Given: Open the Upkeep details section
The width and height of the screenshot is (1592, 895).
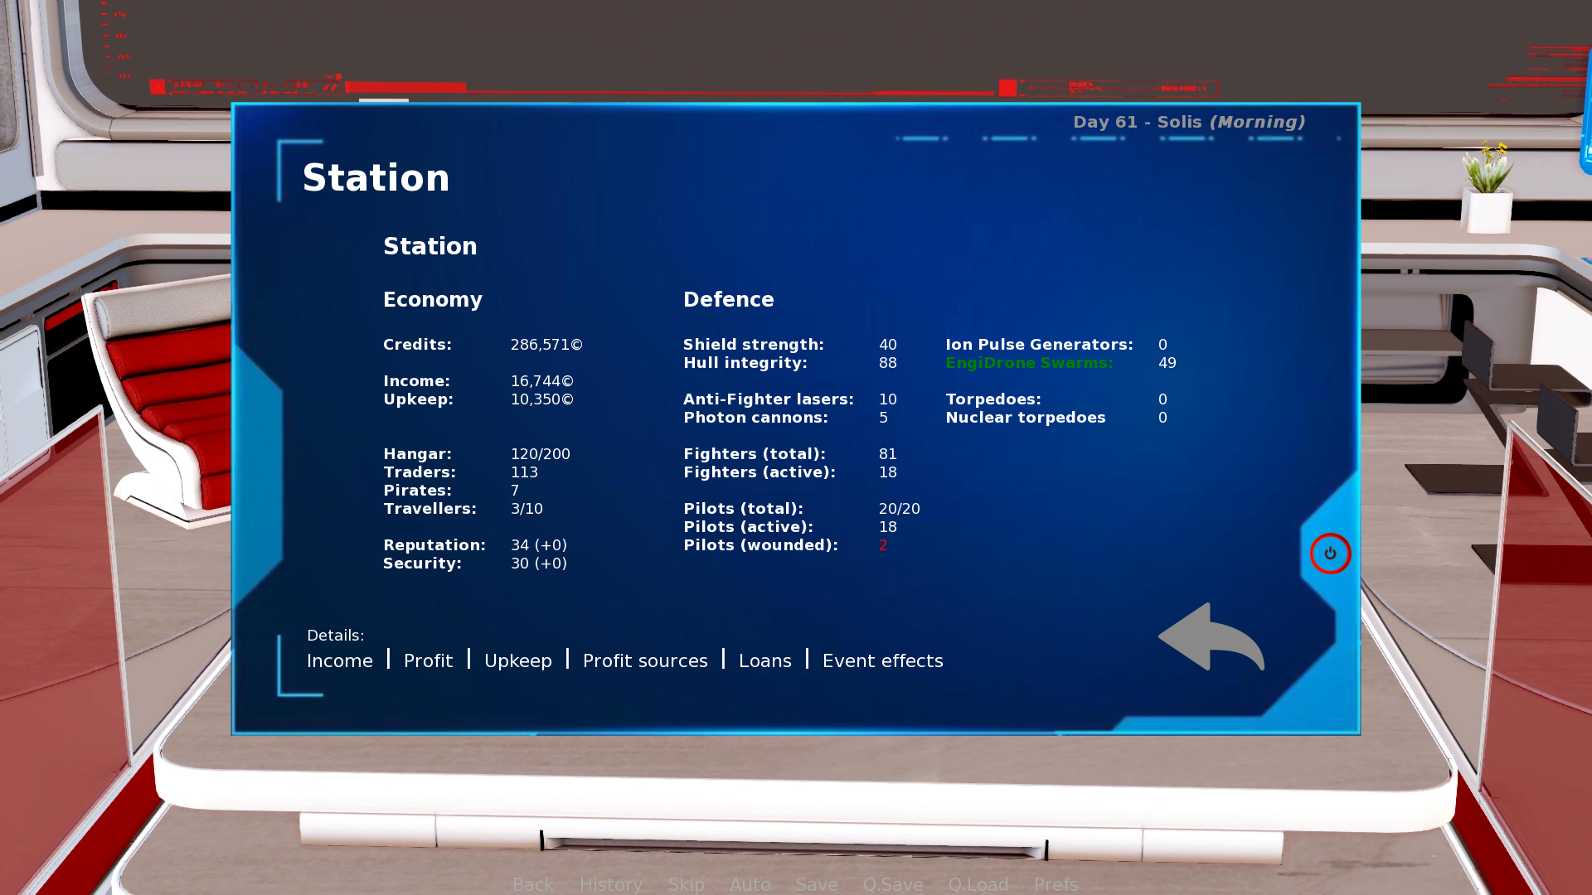Looking at the screenshot, I should coord(517,660).
